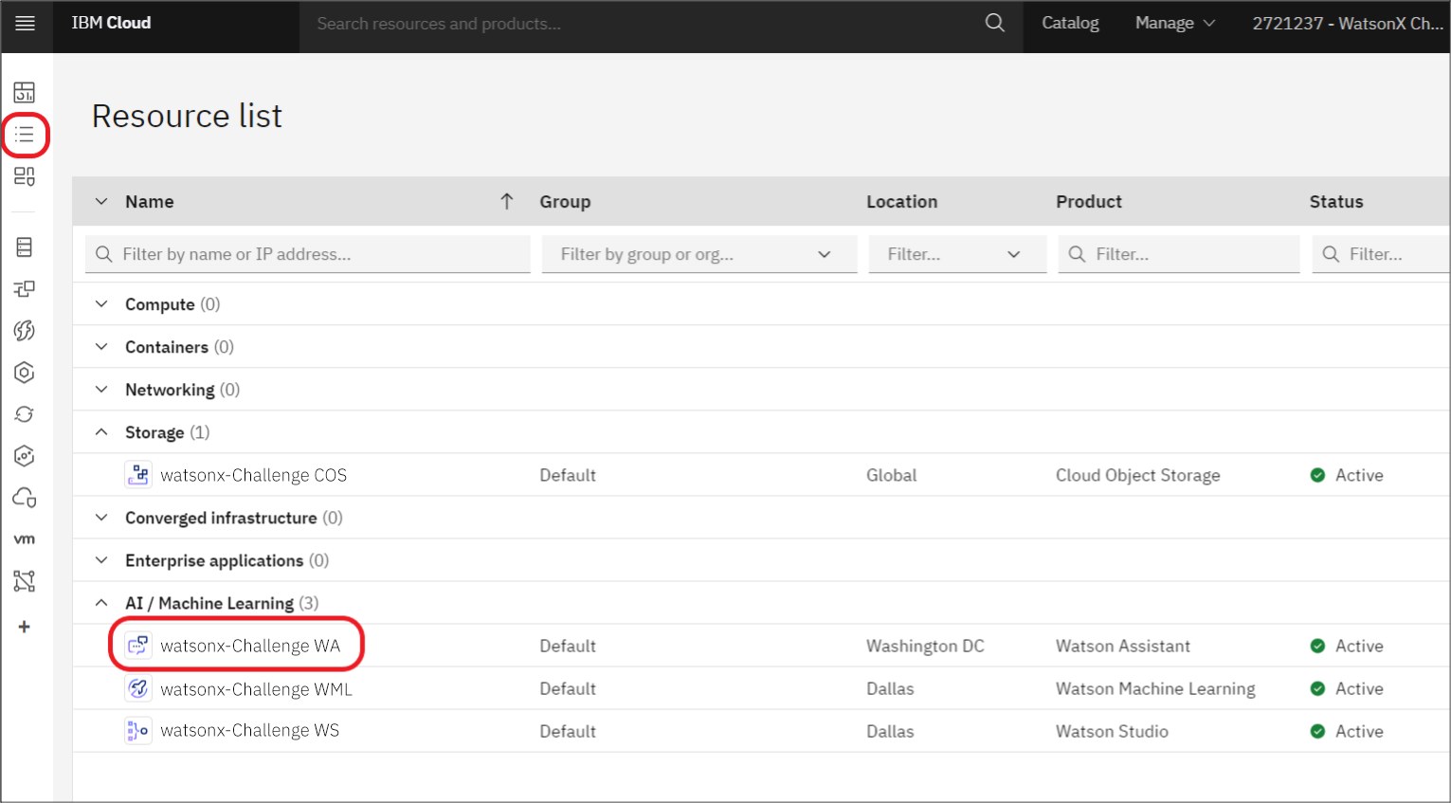
Task: Open the Catalog menu item
Action: (x=1070, y=24)
